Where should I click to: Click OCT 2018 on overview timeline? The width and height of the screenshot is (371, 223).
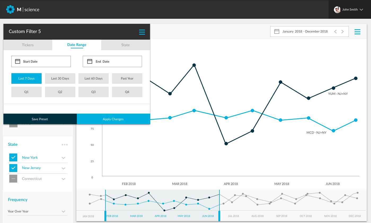pos(306,216)
